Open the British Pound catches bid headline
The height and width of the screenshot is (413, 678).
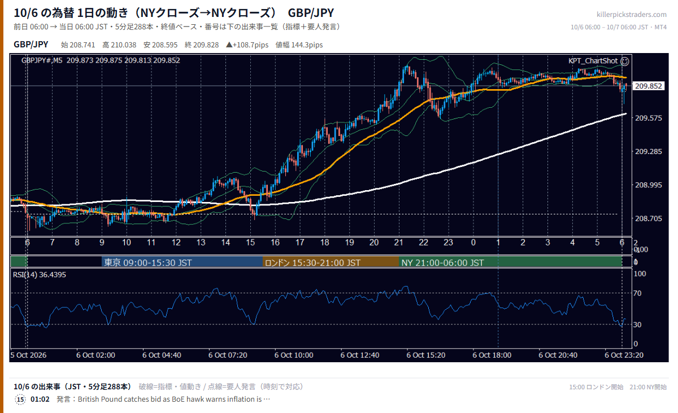pos(174,399)
